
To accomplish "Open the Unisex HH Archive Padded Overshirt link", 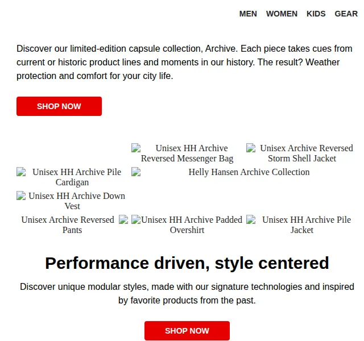I will (187, 225).
